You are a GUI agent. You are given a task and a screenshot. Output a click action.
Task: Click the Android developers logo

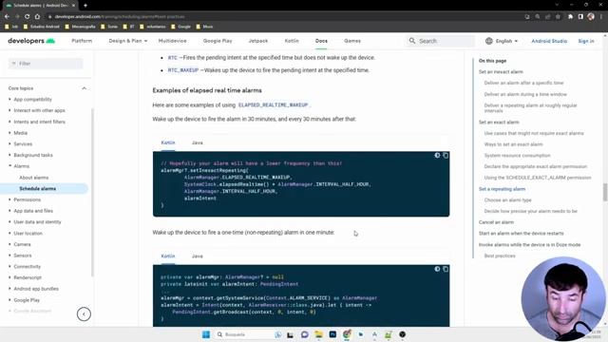tap(31, 41)
